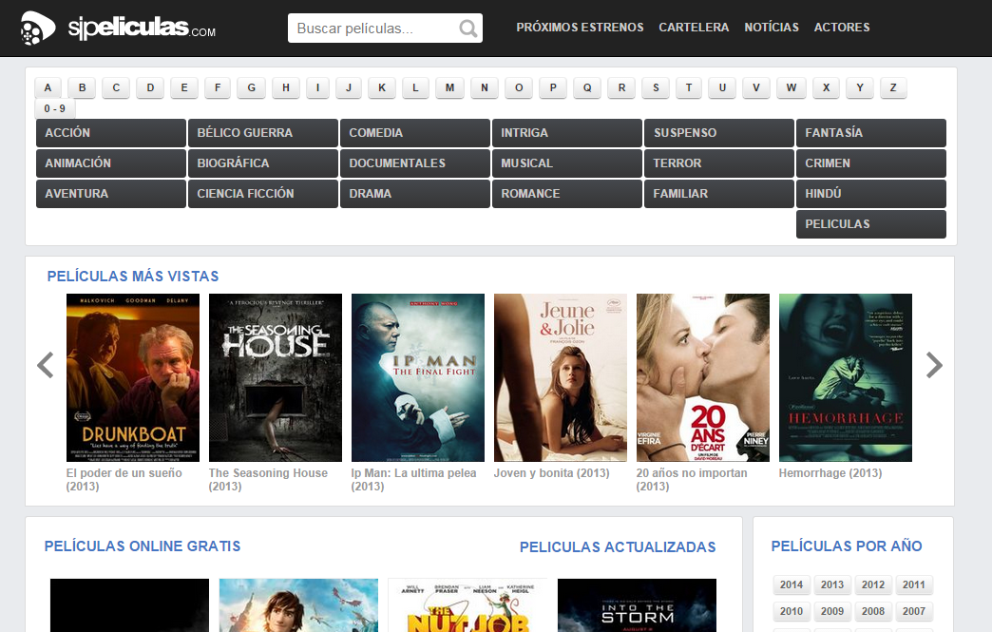Open the Próximos Estrenos menu
Image resolution: width=992 pixels, height=632 pixels.
click(x=580, y=28)
